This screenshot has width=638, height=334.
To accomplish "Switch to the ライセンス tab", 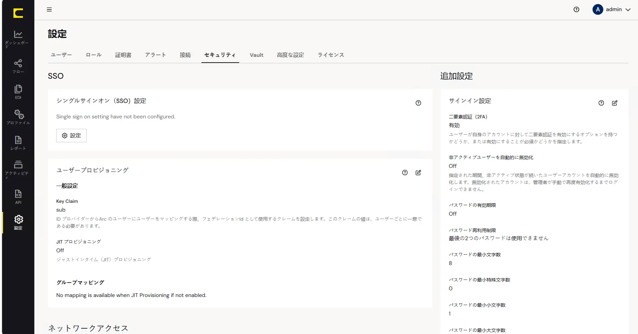I will (x=331, y=55).
